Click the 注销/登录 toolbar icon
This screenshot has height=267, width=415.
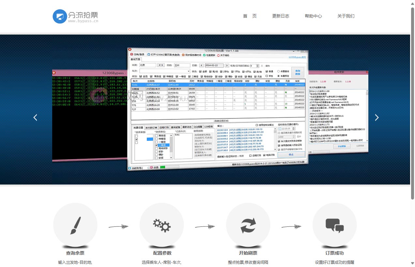[132, 54]
